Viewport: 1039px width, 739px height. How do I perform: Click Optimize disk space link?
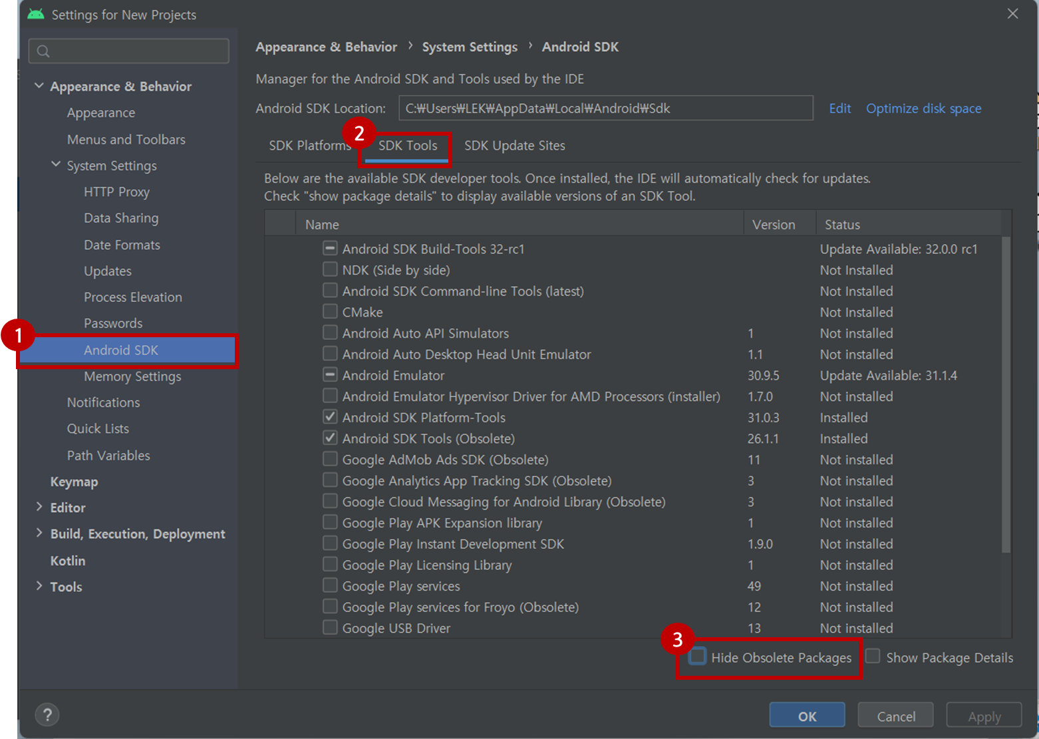[924, 108]
